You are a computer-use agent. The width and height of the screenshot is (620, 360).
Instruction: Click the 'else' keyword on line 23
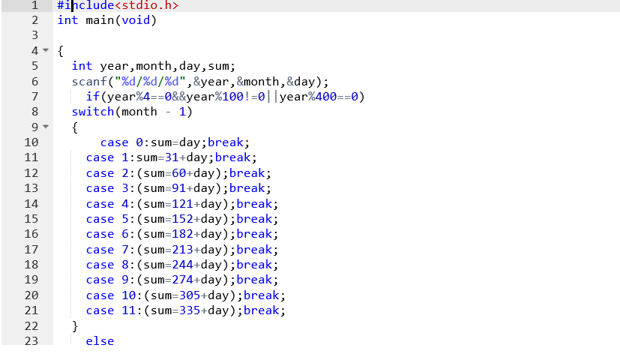point(100,341)
